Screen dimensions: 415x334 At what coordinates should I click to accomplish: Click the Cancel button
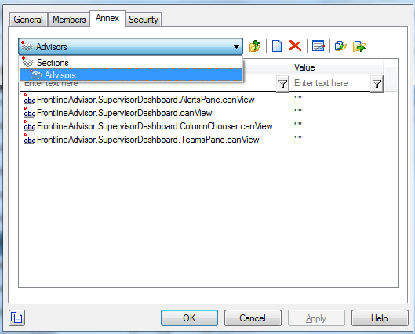(253, 318)
